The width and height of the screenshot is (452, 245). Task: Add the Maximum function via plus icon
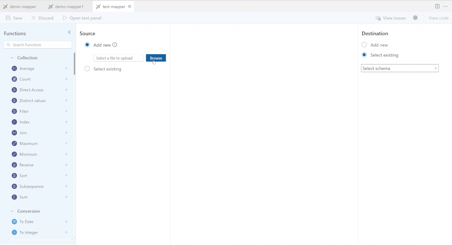pyautogui.click(x=66, y=143)
